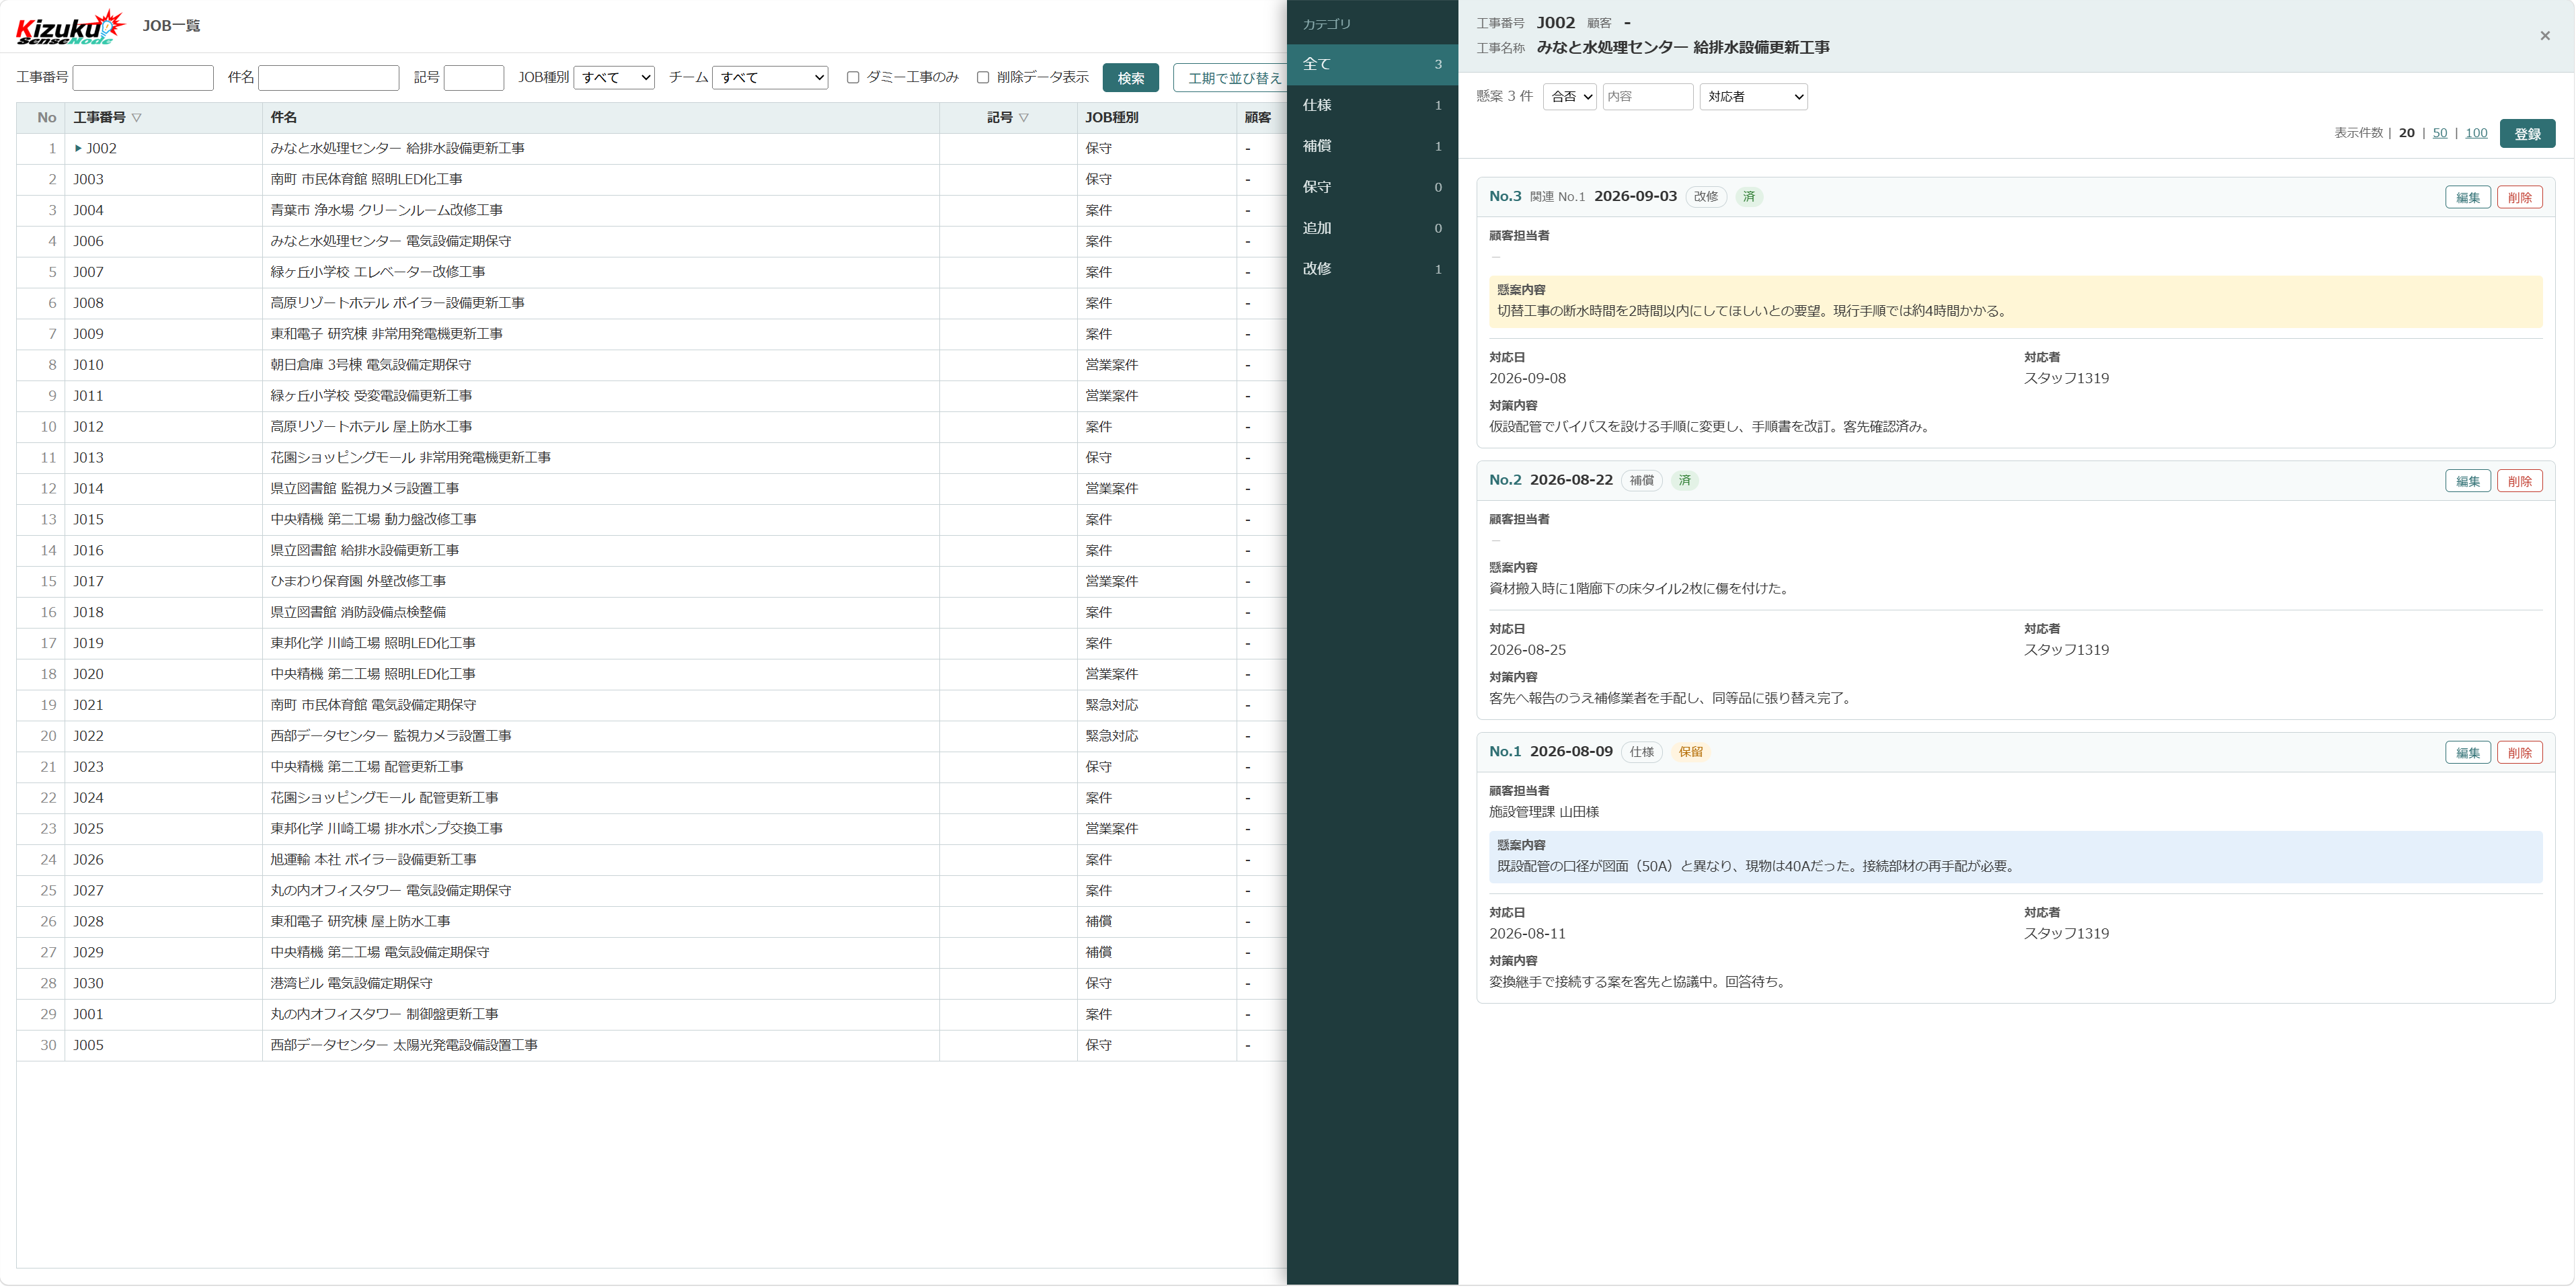The image size is (2576, 1288).
Task: Toggle 削除データ表示 checkbox
Action: [983, 78]
